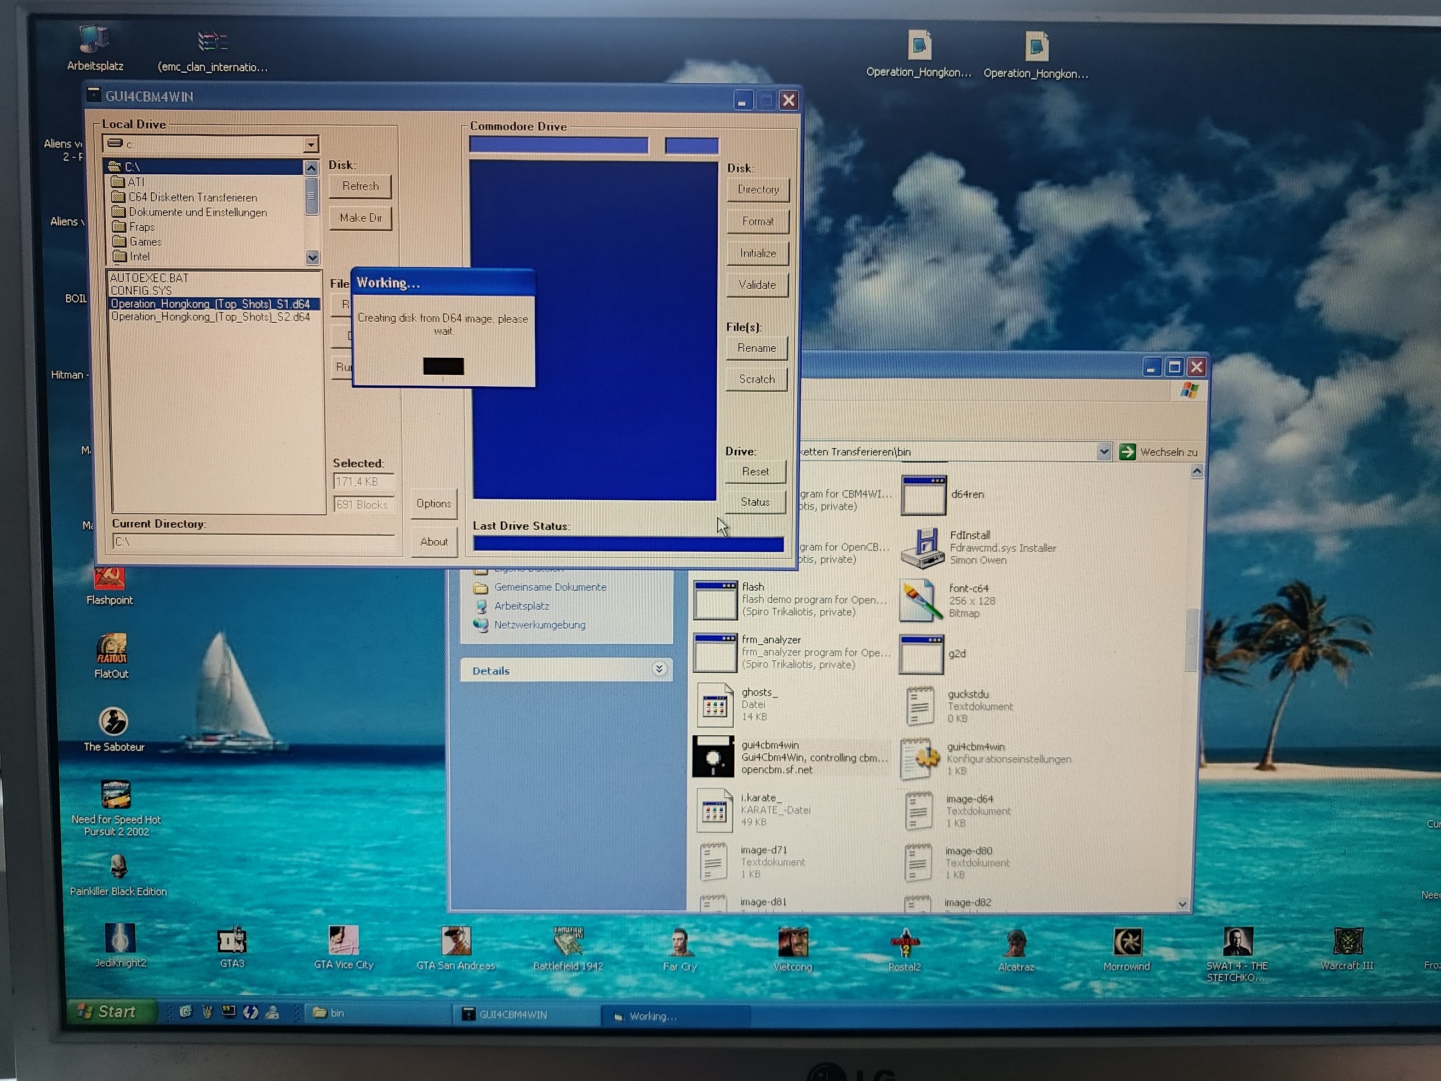
Task: Select the Games folder in folder list
Action: [137, 242]
